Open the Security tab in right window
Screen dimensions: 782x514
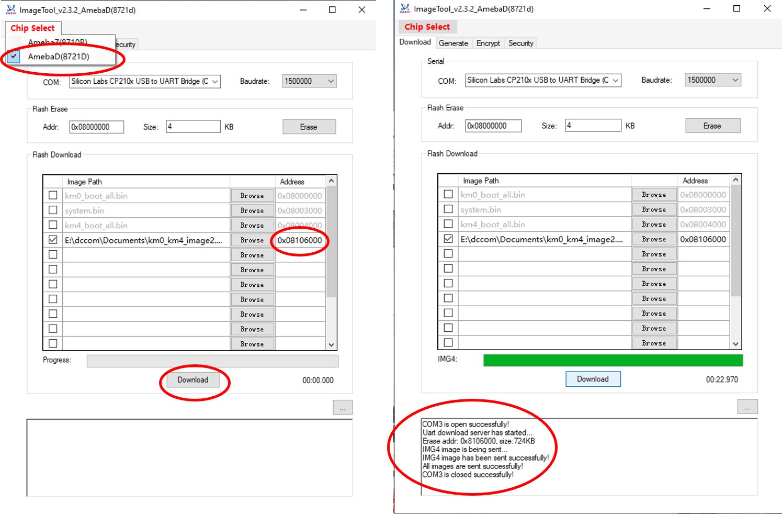(521, 43)
